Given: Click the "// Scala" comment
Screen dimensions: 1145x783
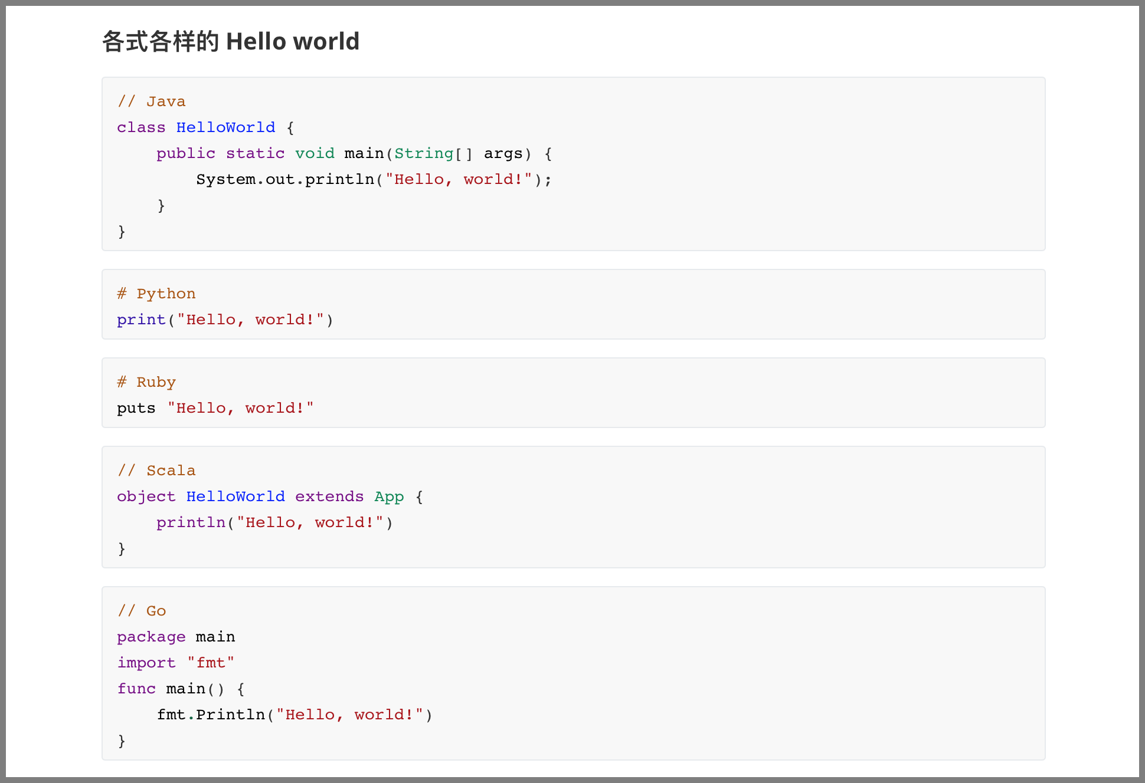Looking at the screenshot, I should point(156,471).
